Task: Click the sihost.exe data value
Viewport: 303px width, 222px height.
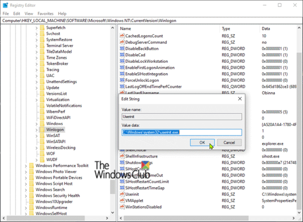Action: [x=271, y=156]
